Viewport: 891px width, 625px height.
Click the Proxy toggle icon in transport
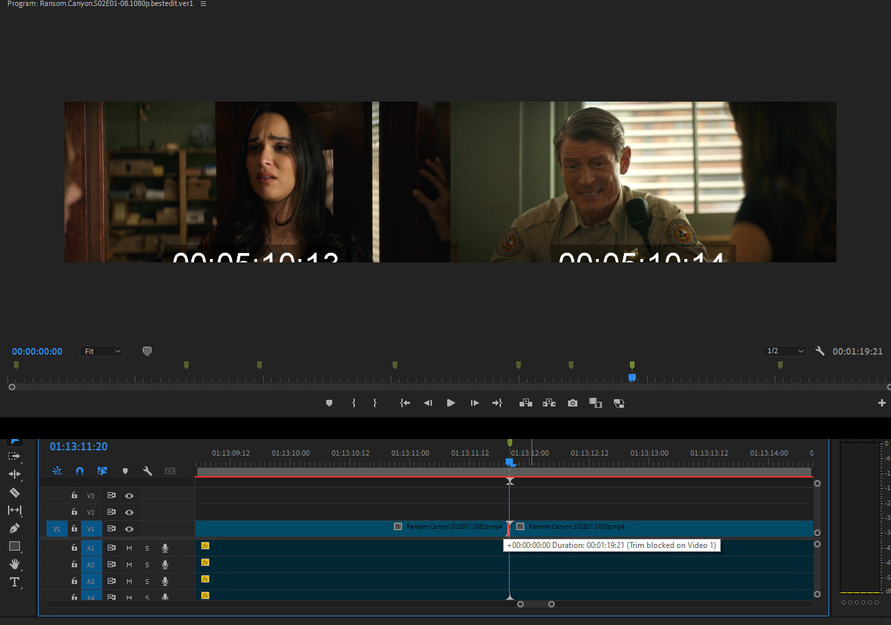[x=619, y=403]
